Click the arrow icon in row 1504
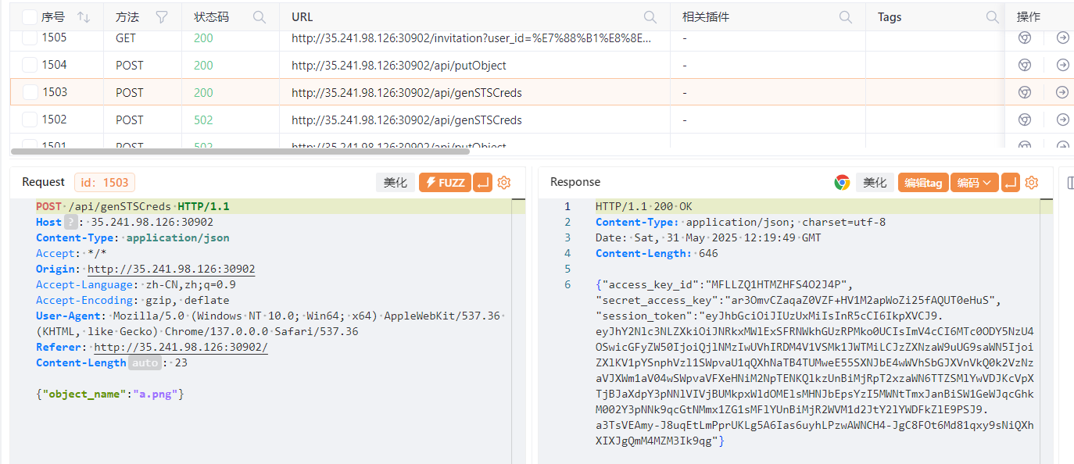This screenshot has height=464, width=1074. coord(1061,66)
